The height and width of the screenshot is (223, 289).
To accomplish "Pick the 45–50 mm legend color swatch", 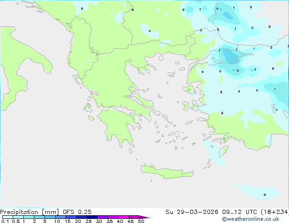I will (134, 217).
